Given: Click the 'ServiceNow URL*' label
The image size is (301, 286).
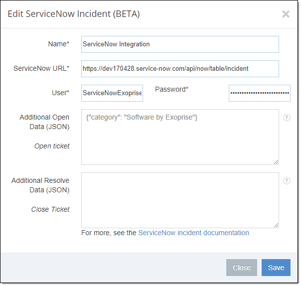Looking at the screenshot, I should coord(41,68).
